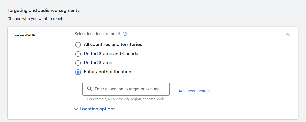Expand the chevron arrow beside Location options

tap(76, 109)
